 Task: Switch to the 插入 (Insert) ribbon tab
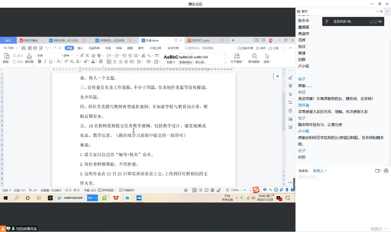coord(80,48)
